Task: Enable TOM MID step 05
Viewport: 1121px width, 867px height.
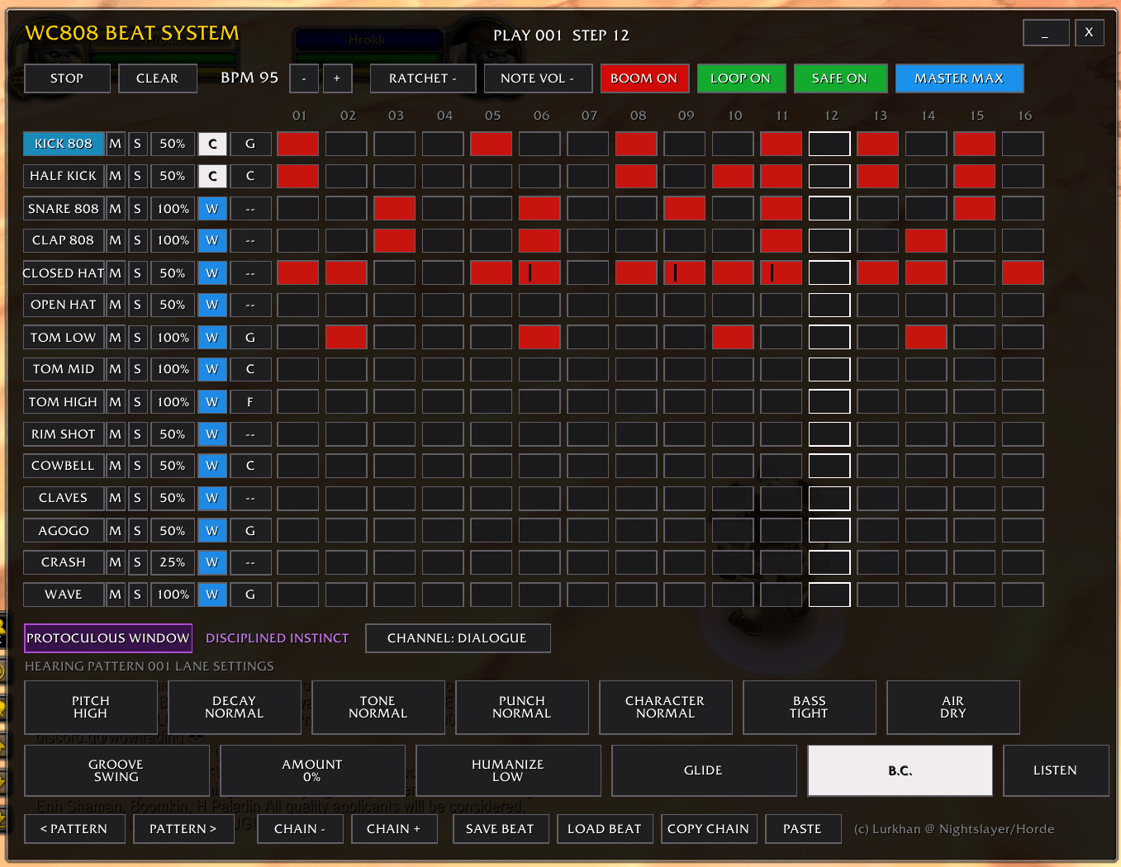Action: coord(492,369)
